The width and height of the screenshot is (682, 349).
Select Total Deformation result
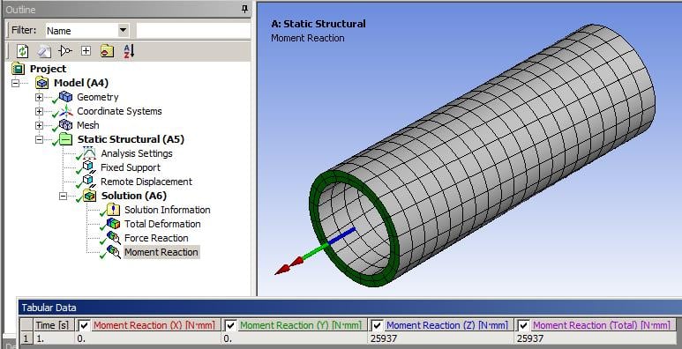coord(162,224)
